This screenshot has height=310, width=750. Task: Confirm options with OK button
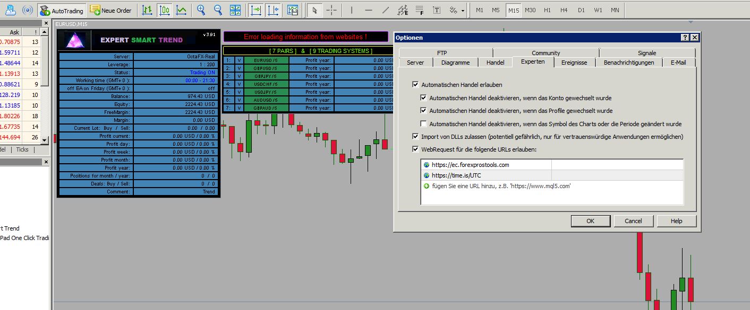[591, 221]
